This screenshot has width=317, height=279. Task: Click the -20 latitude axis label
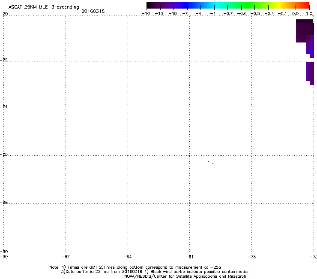4,14
